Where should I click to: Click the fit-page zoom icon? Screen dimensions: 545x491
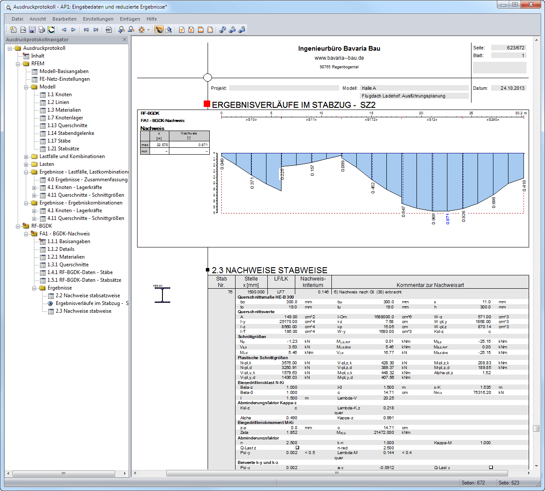click(x=141, y=30)
